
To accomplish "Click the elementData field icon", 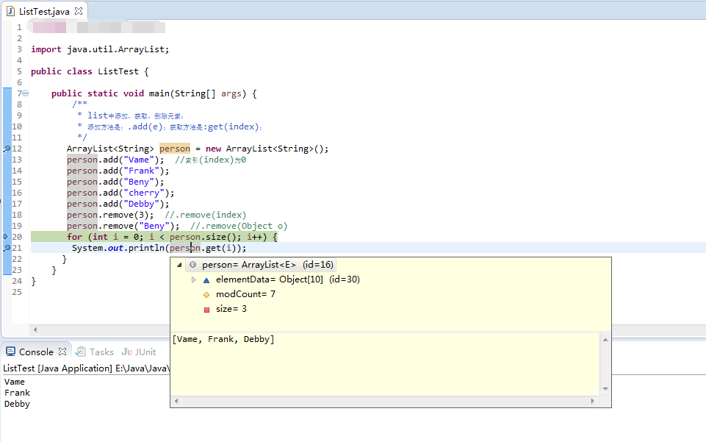I will [206, 280].
